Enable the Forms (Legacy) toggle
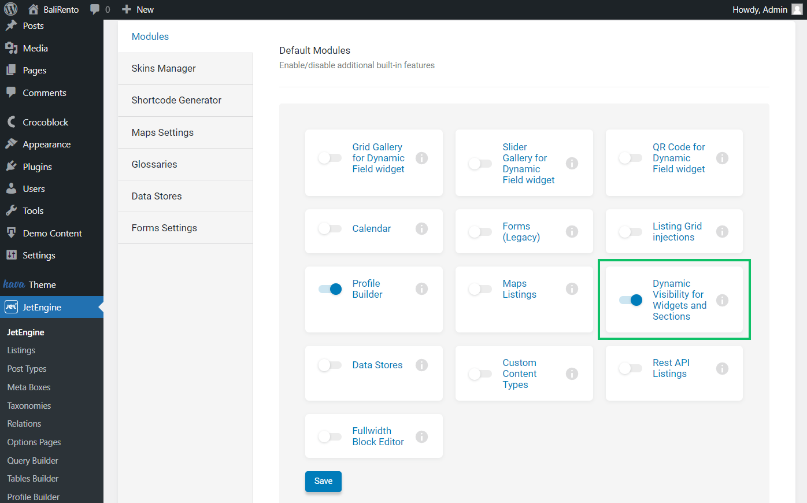 (x=480, y=232)
